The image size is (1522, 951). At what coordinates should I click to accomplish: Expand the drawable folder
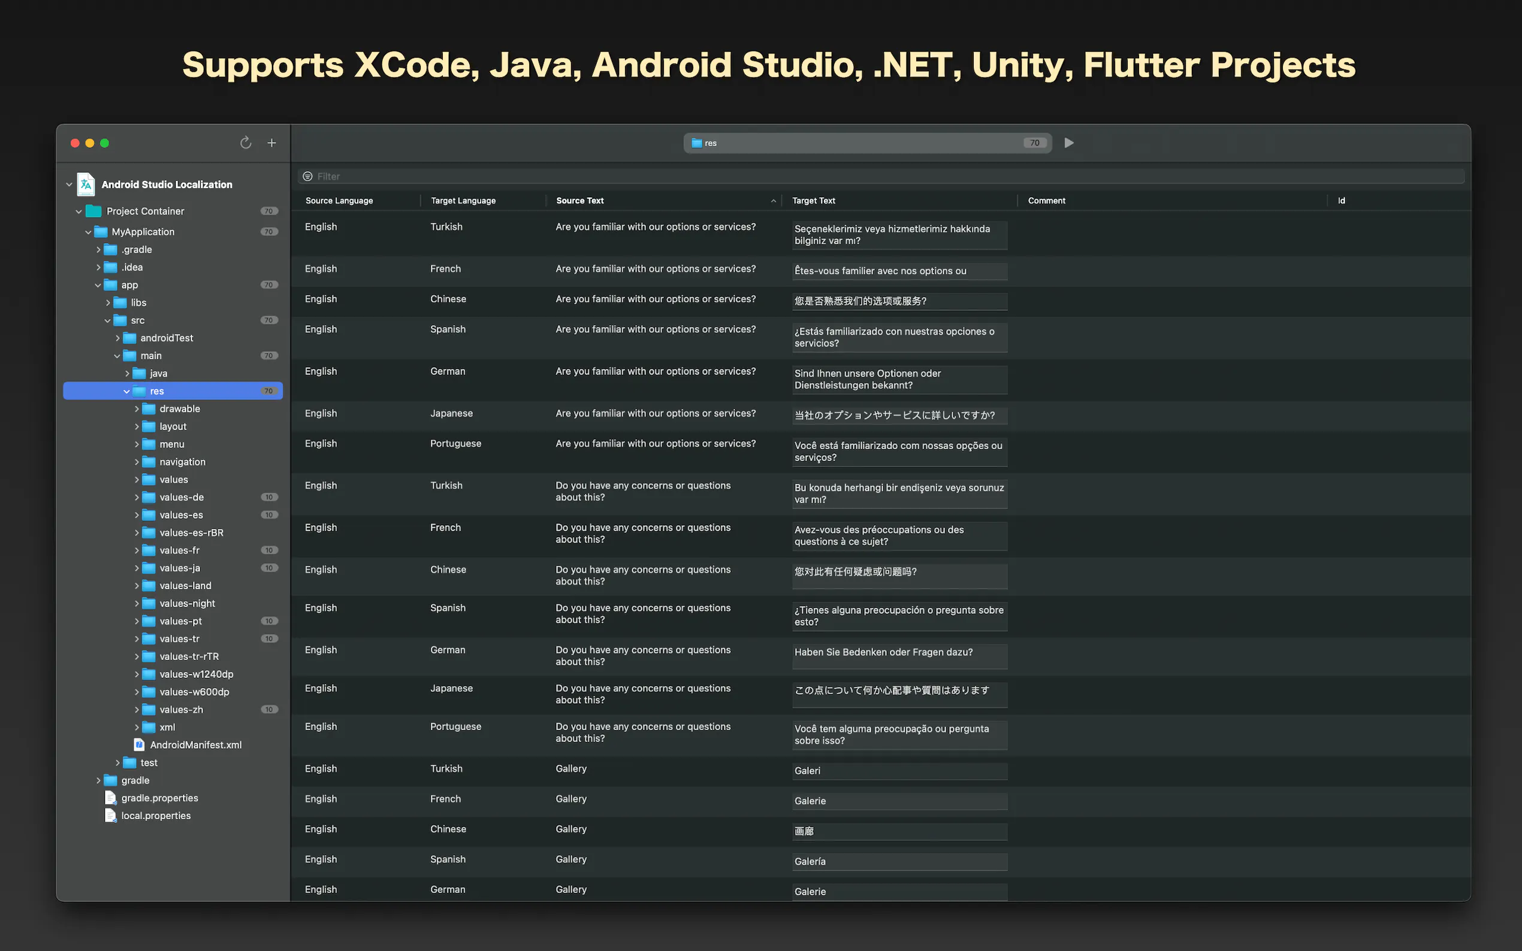click(137, 409)
